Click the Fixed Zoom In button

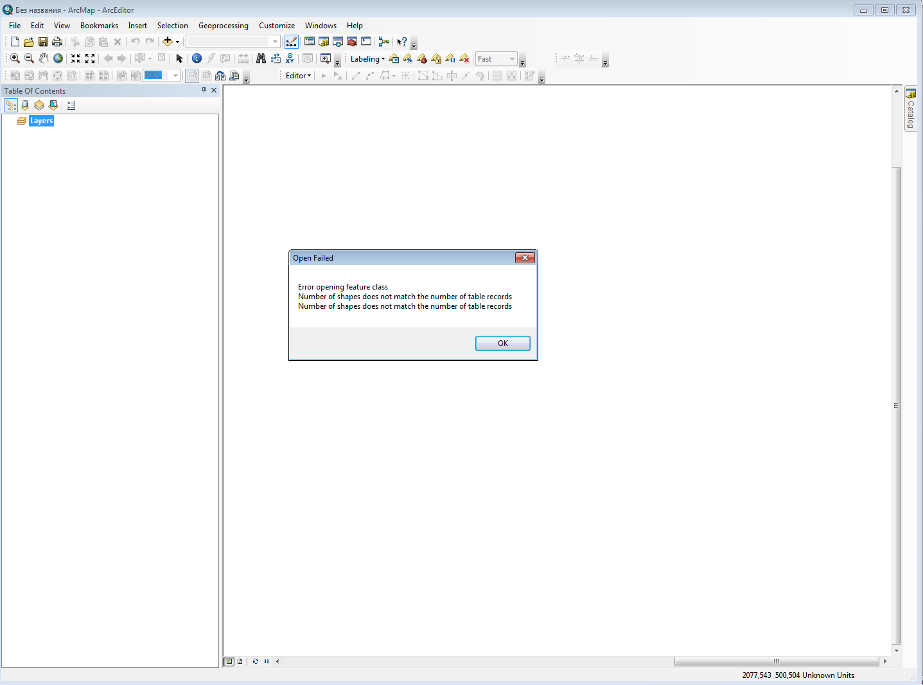(x=76, y=58)
